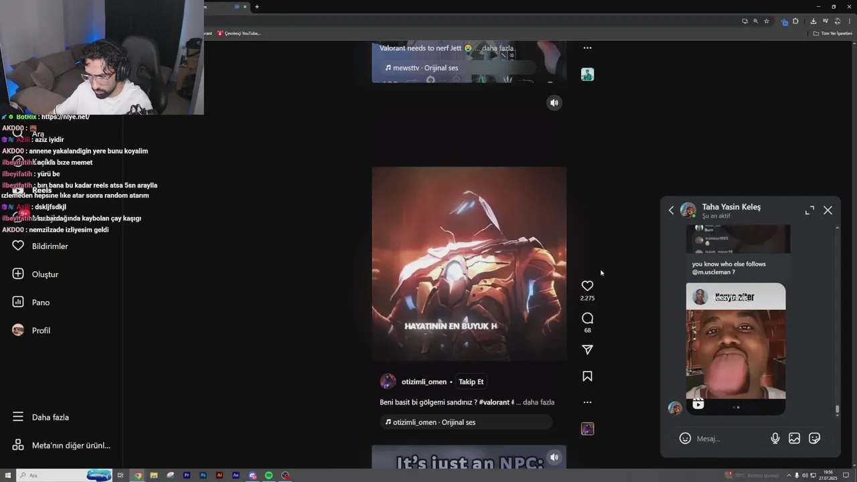Expand the chat panel to full view
The height and width of the screenshot is (482, 857).
click(809, 210)
